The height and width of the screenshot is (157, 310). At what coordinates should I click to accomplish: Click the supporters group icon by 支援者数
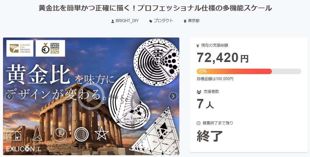[x=199, y=92]
